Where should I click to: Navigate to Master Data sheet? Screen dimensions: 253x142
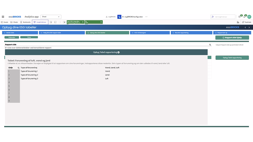(x=20, y=33)
